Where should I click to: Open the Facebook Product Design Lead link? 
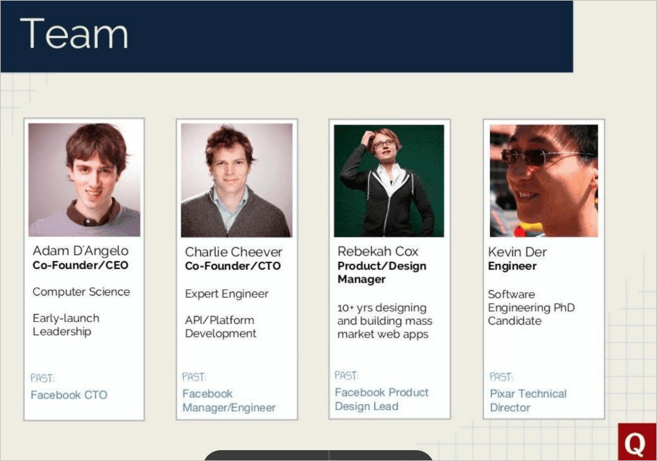[x=381, y=399]
